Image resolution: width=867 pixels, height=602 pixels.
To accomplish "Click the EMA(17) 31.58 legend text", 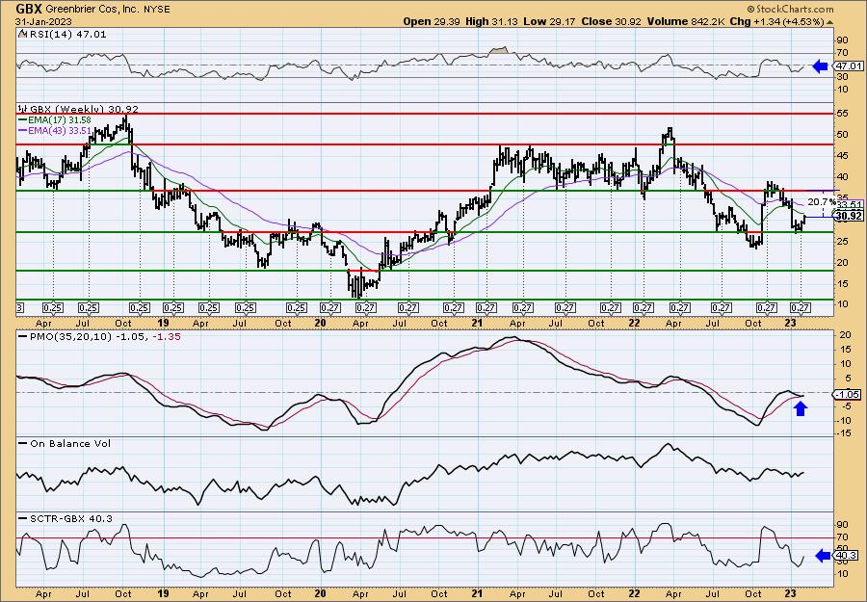I will coord(60,120).
